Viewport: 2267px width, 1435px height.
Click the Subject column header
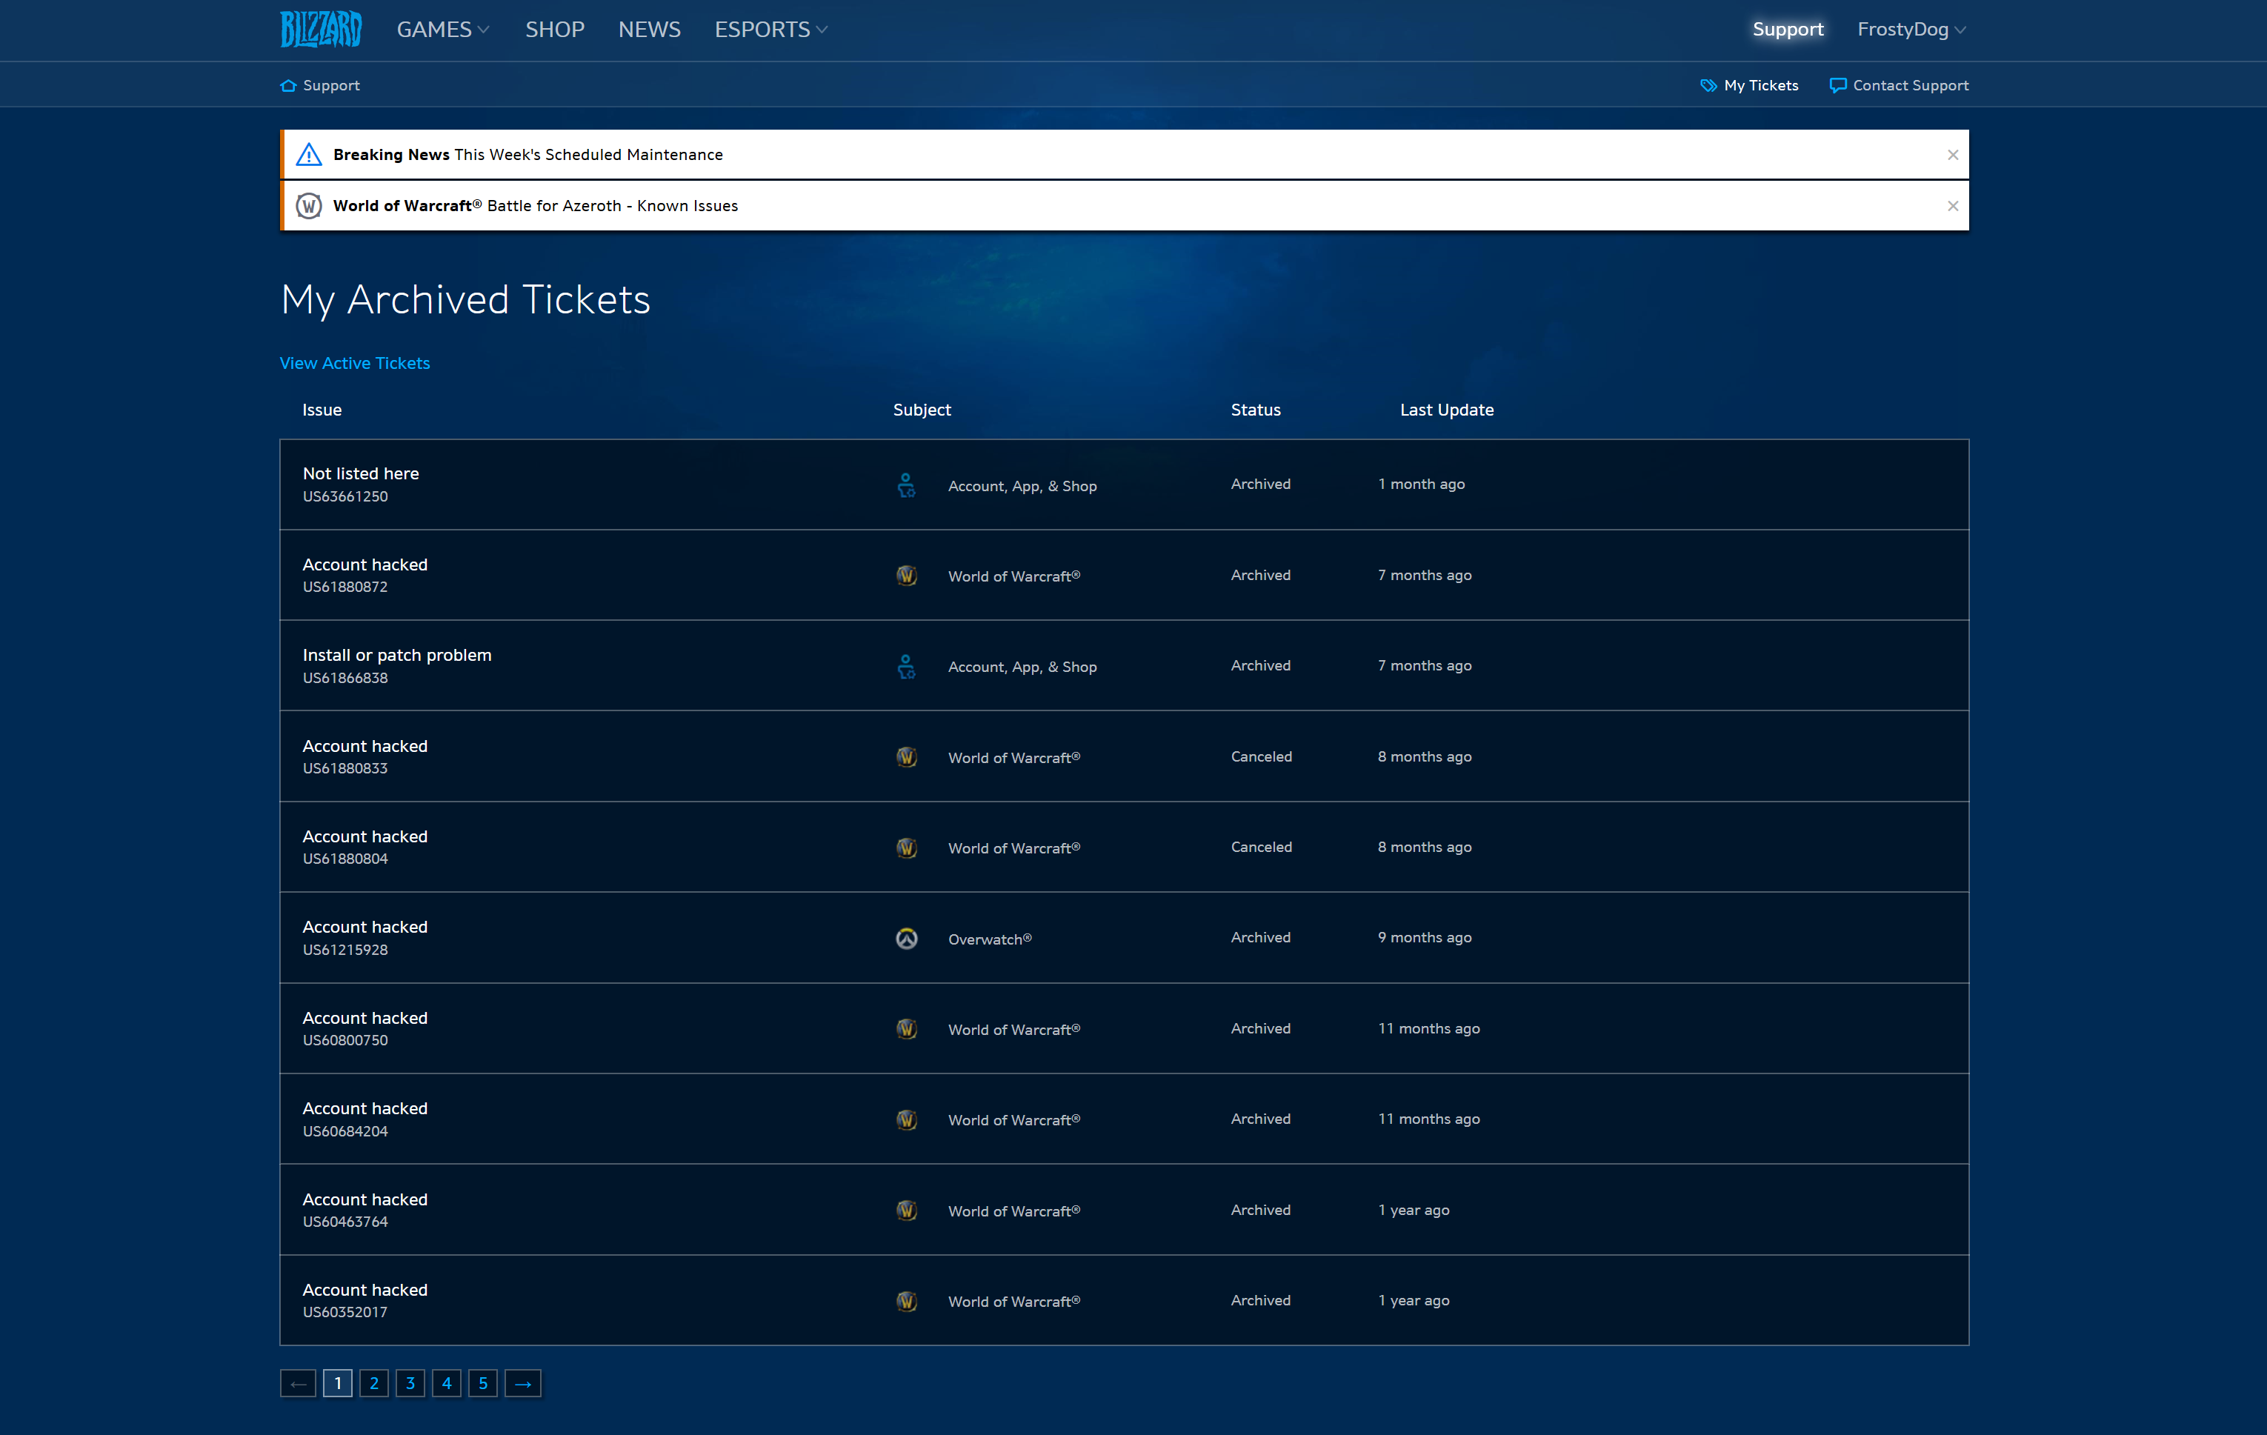pyautogui.click(x=922, y=410)
